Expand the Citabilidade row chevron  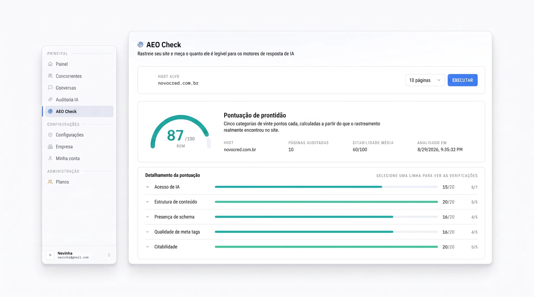[148, 247]
